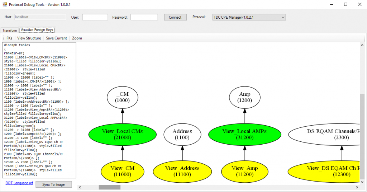Image resolution: width=367 pixels, height=192 pixels.
Task: Click the graph's vertical scrollbar down arrow
Action: click(x=362, y=182)
